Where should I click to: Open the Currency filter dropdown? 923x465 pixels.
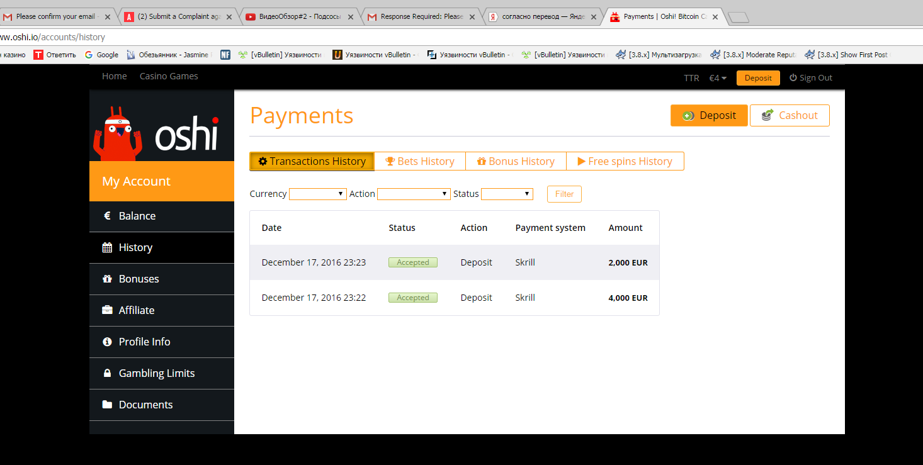tap(318, 194)
